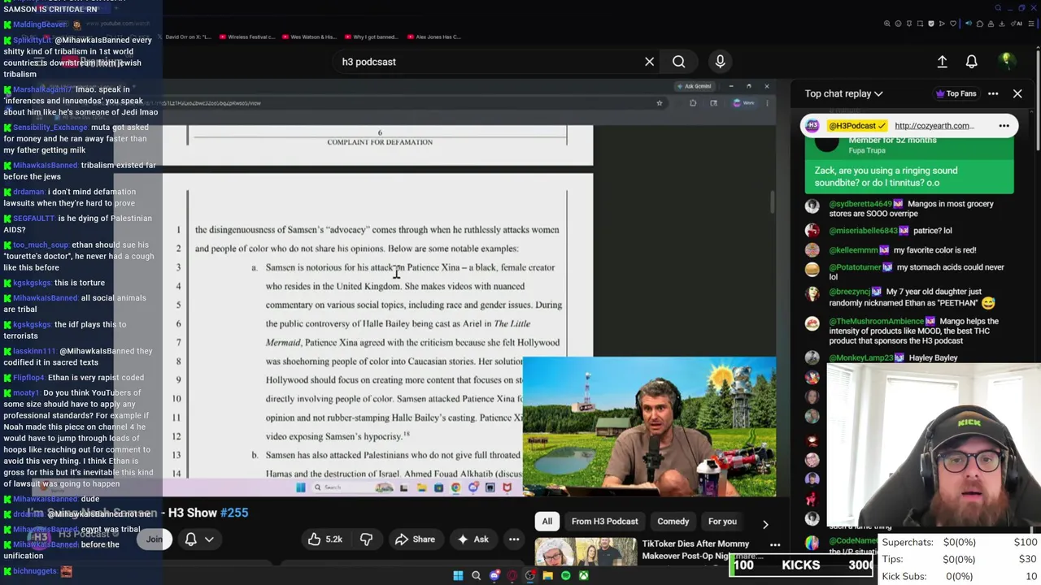Click the TikToker video thumbnail
Image resolution: width=1041 pixels, height=585 pixels.
pyautogui.click(x=586, y=552)
